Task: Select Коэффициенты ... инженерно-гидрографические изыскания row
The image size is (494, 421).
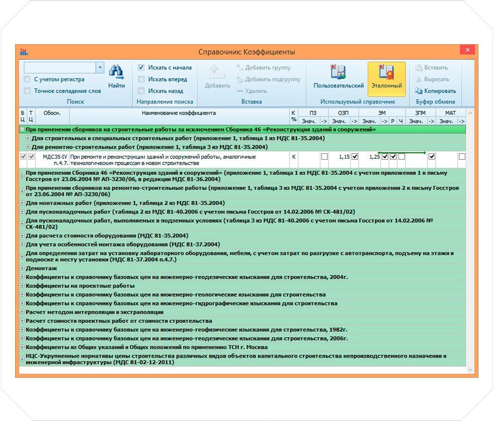Action: coord(242,303)
